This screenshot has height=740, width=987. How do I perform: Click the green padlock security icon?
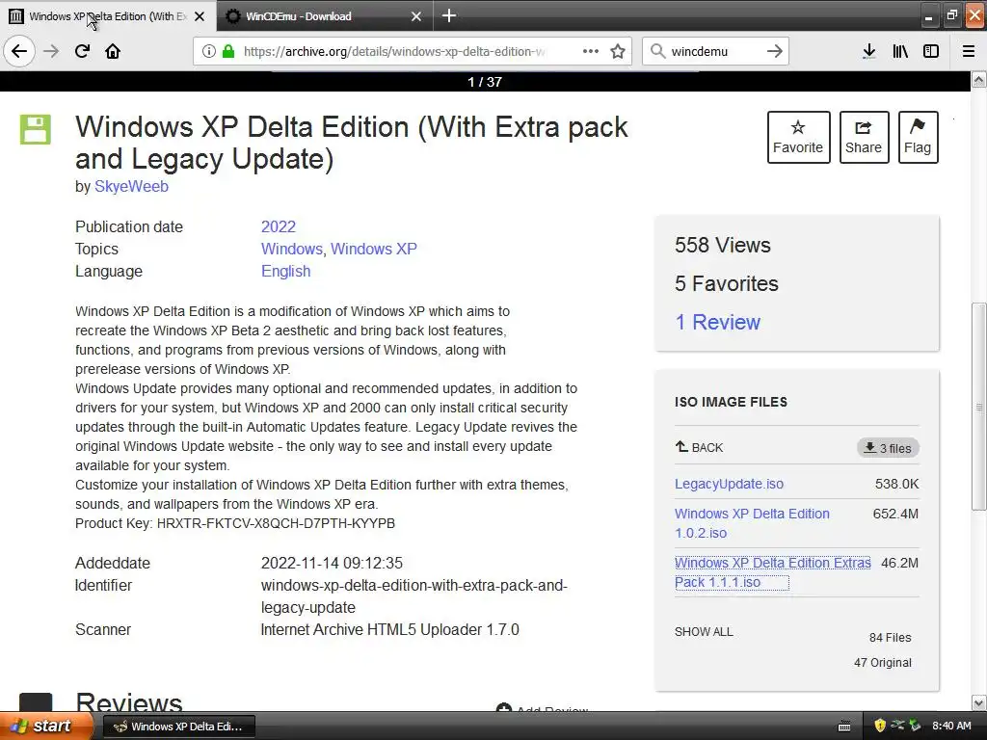[x=228, y=51]
